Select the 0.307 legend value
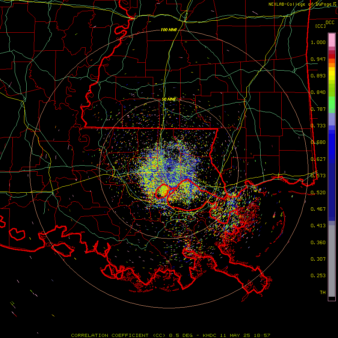The image size is (338, 338). (318, 259)
